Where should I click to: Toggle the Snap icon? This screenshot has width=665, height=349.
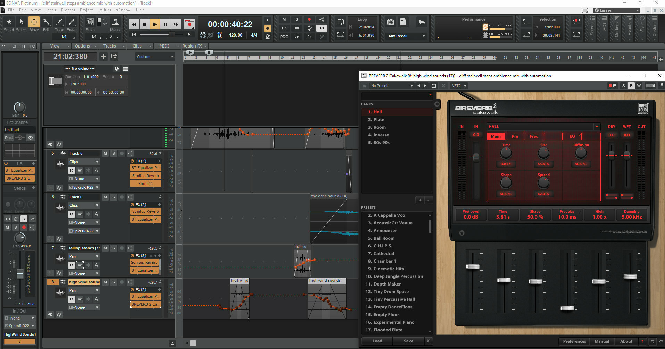click(90, 22)
